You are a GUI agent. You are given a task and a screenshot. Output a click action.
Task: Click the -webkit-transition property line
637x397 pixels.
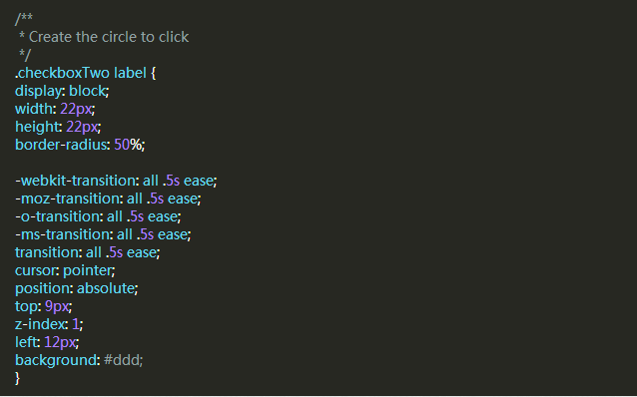[x=116, y=181]
